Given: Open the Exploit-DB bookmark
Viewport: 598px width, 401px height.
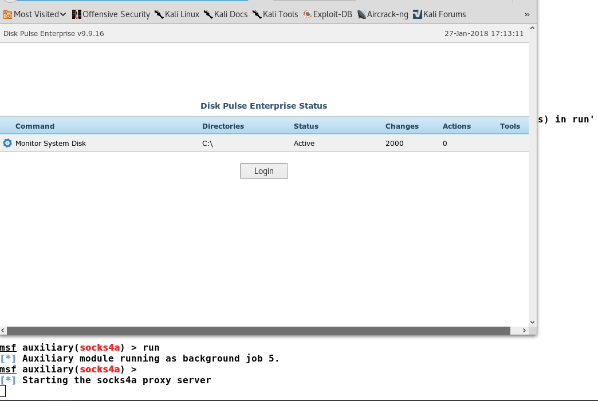Looking at the screenshot, I should (328, 14).
